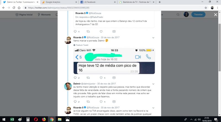Open Firefox from the Windows taskbar
This screenshot has height=122, width=221.
44,119
